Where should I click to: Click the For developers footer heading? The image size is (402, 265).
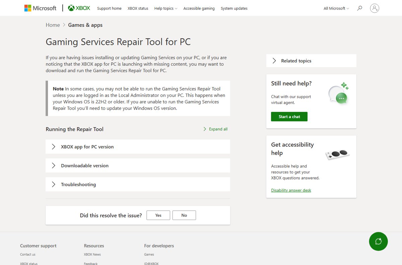point(159,246)
